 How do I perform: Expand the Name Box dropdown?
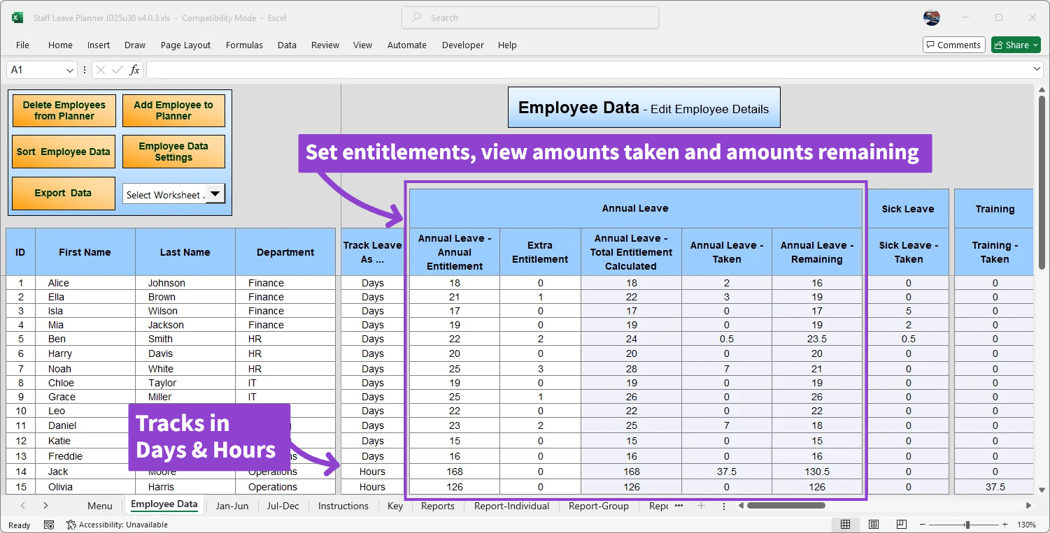pos(69,70)
